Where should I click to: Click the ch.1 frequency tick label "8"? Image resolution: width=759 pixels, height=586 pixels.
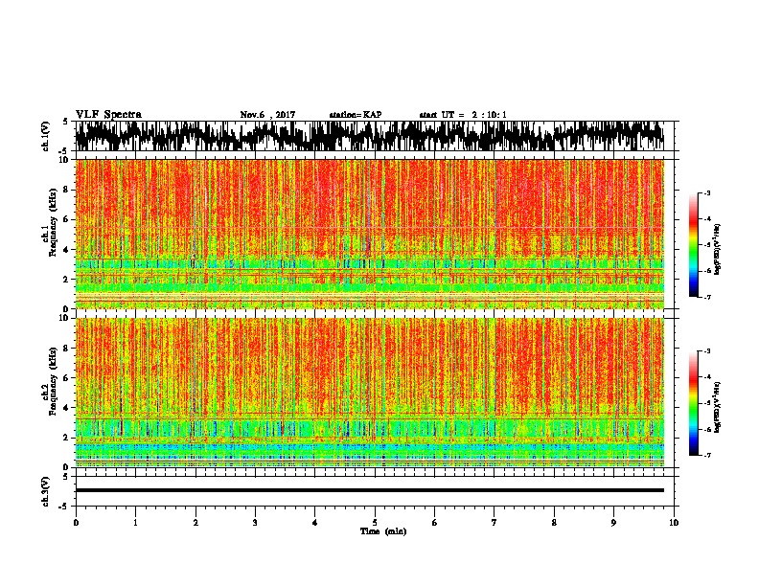67,190
